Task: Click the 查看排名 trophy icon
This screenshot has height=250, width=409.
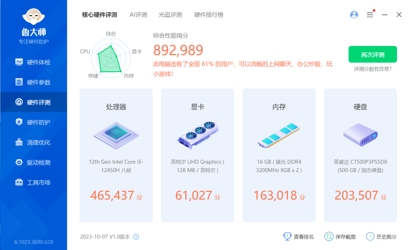Action: (287, 236)
